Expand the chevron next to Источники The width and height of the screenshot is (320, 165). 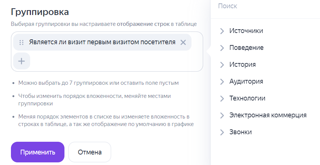tap(222, 31)
